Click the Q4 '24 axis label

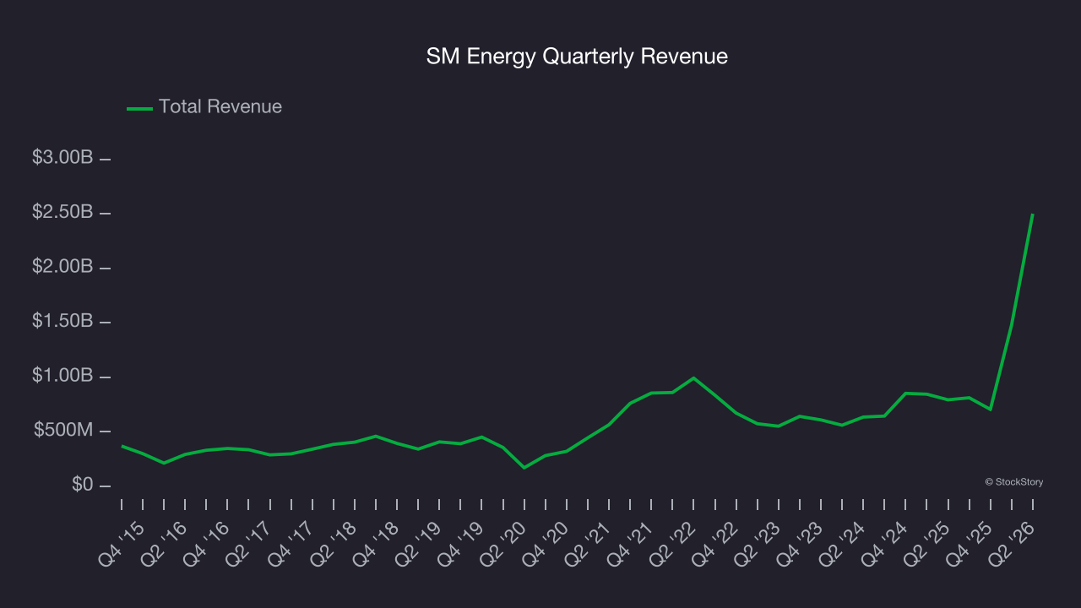tap(884, 545)
